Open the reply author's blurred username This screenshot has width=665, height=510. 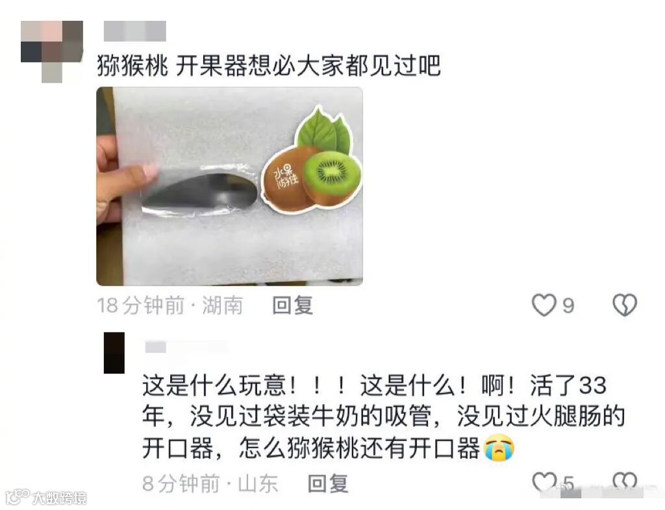click(x=186, y=347)
